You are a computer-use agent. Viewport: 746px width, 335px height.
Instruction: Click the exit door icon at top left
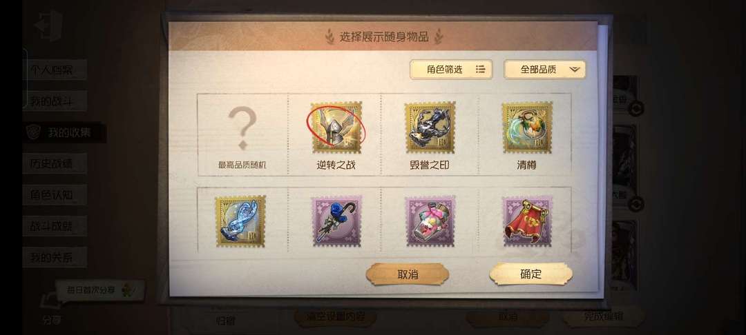pyautogui.click(x=48, y=26)
